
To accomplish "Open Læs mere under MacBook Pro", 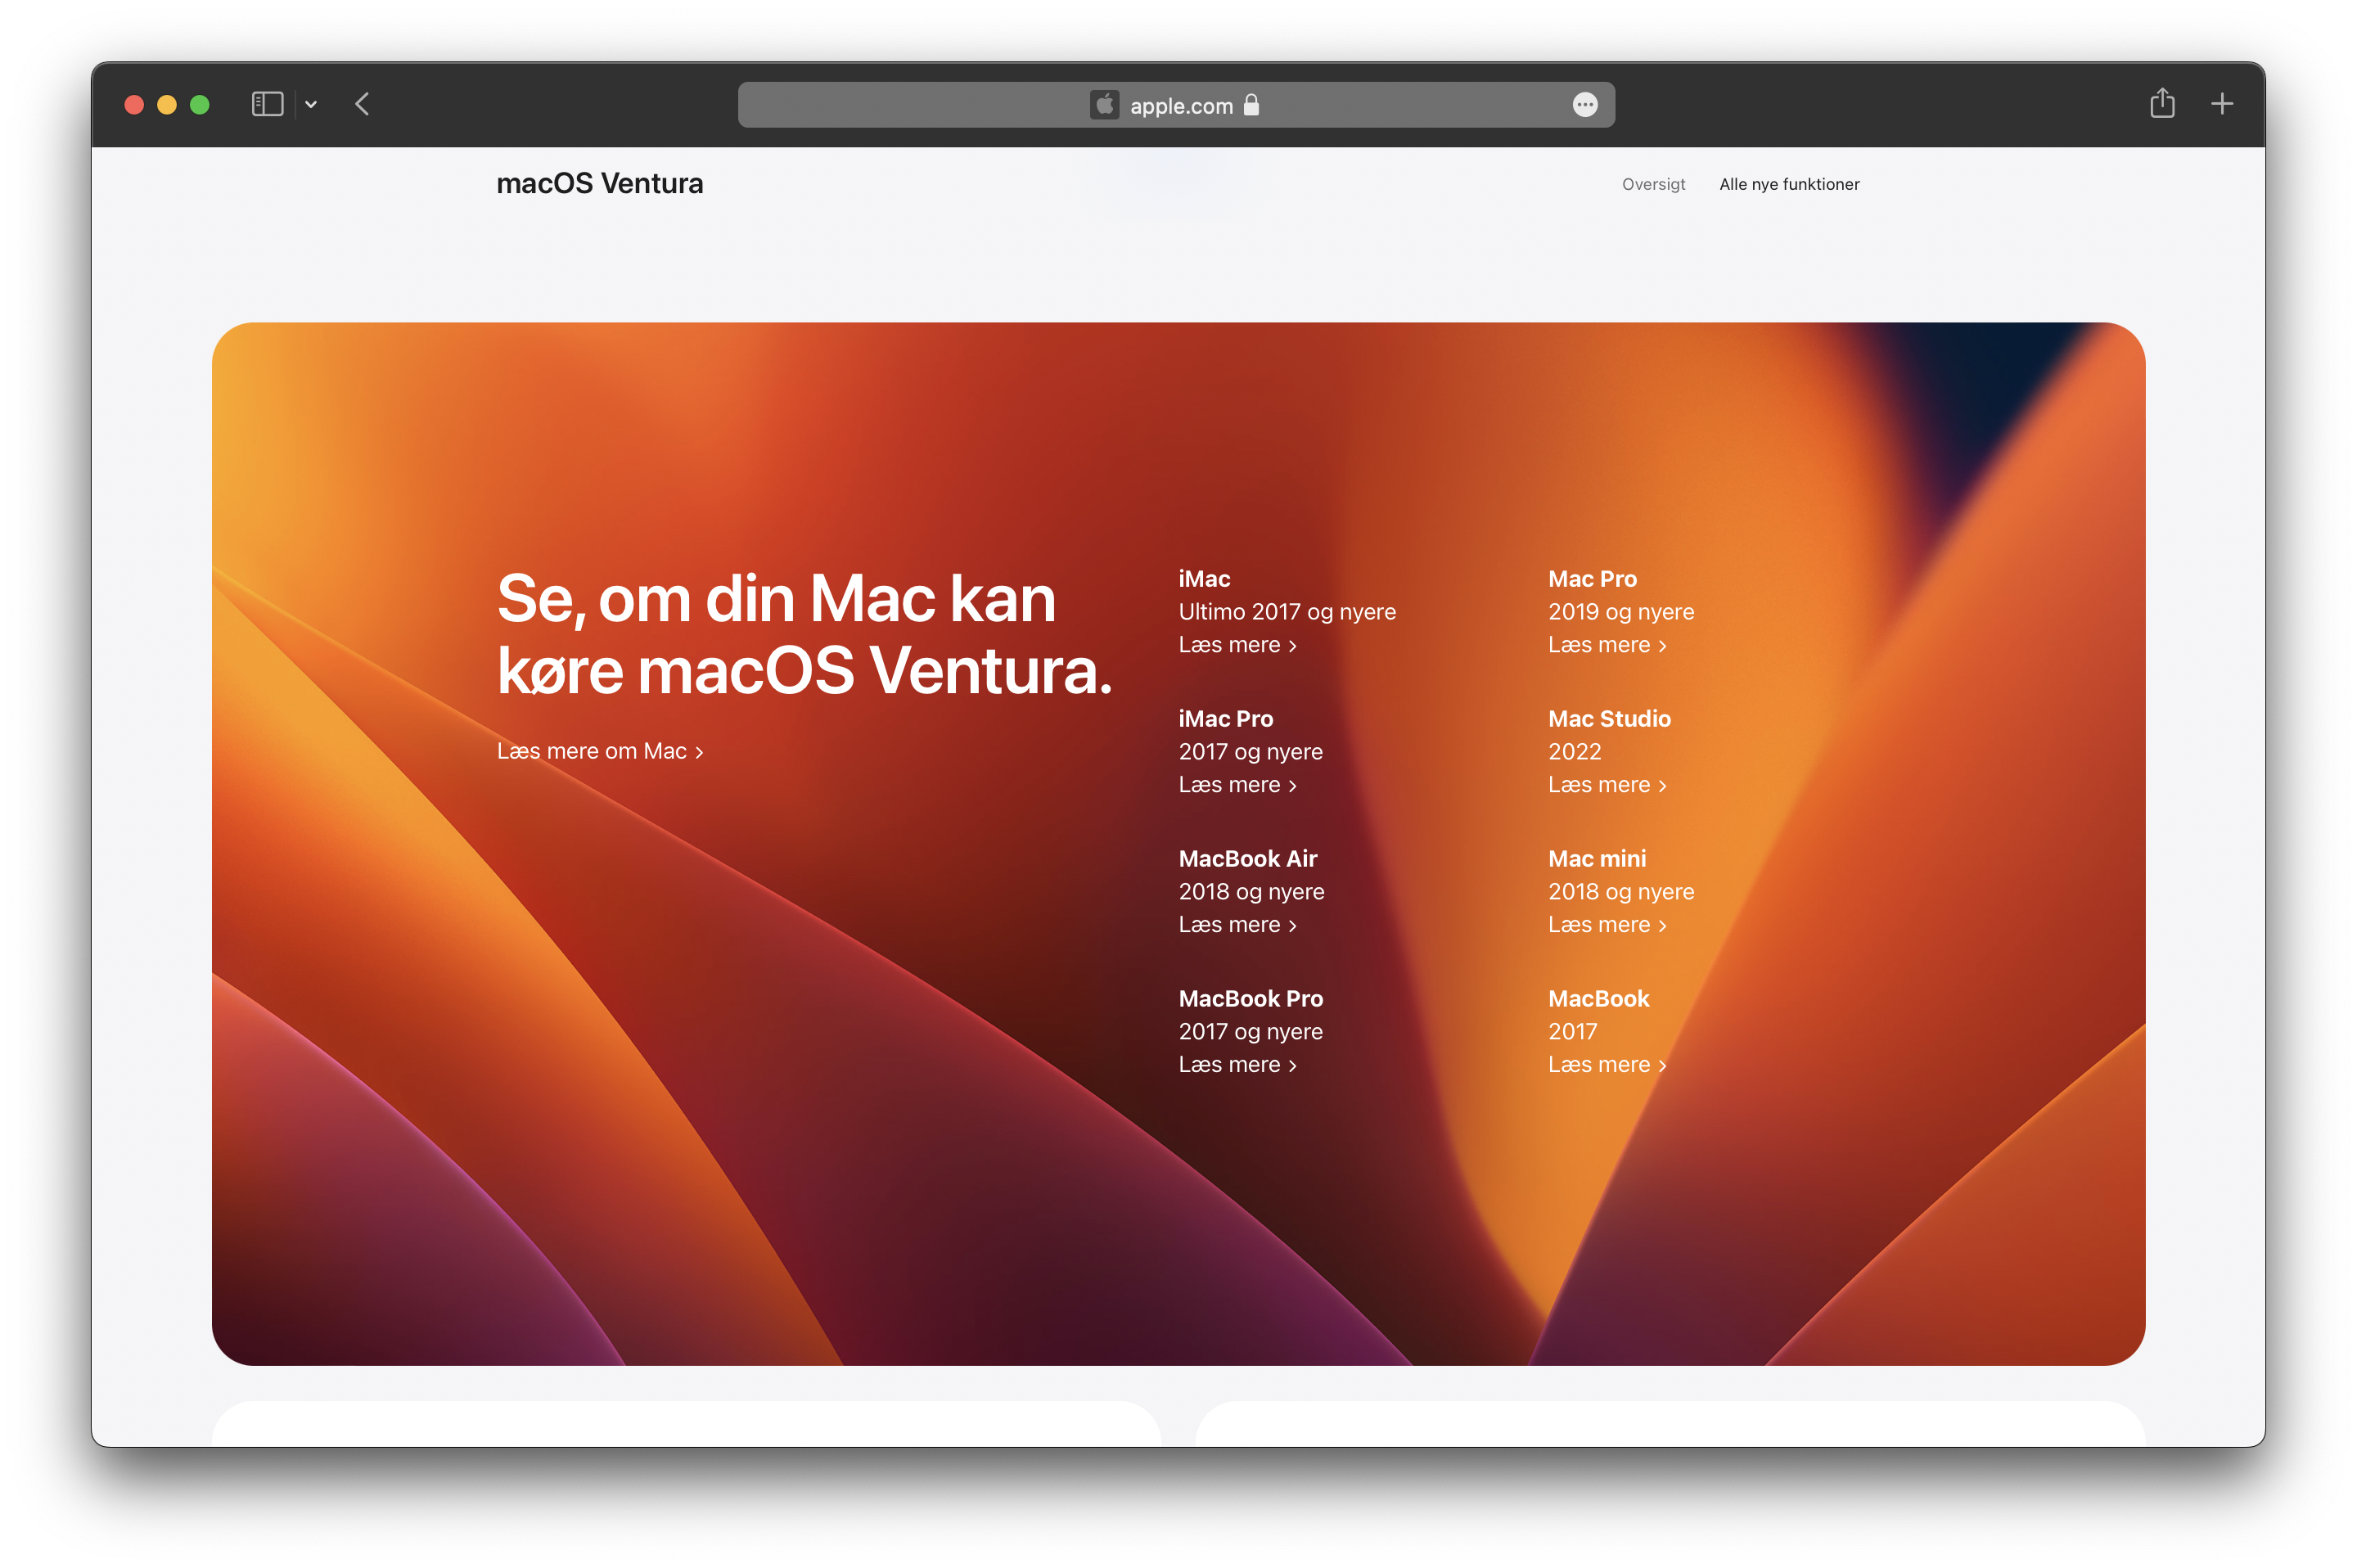I will [x=1237, y=1065].
